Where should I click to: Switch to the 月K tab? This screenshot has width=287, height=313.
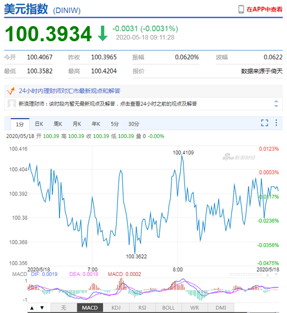(x=77, y=124)
